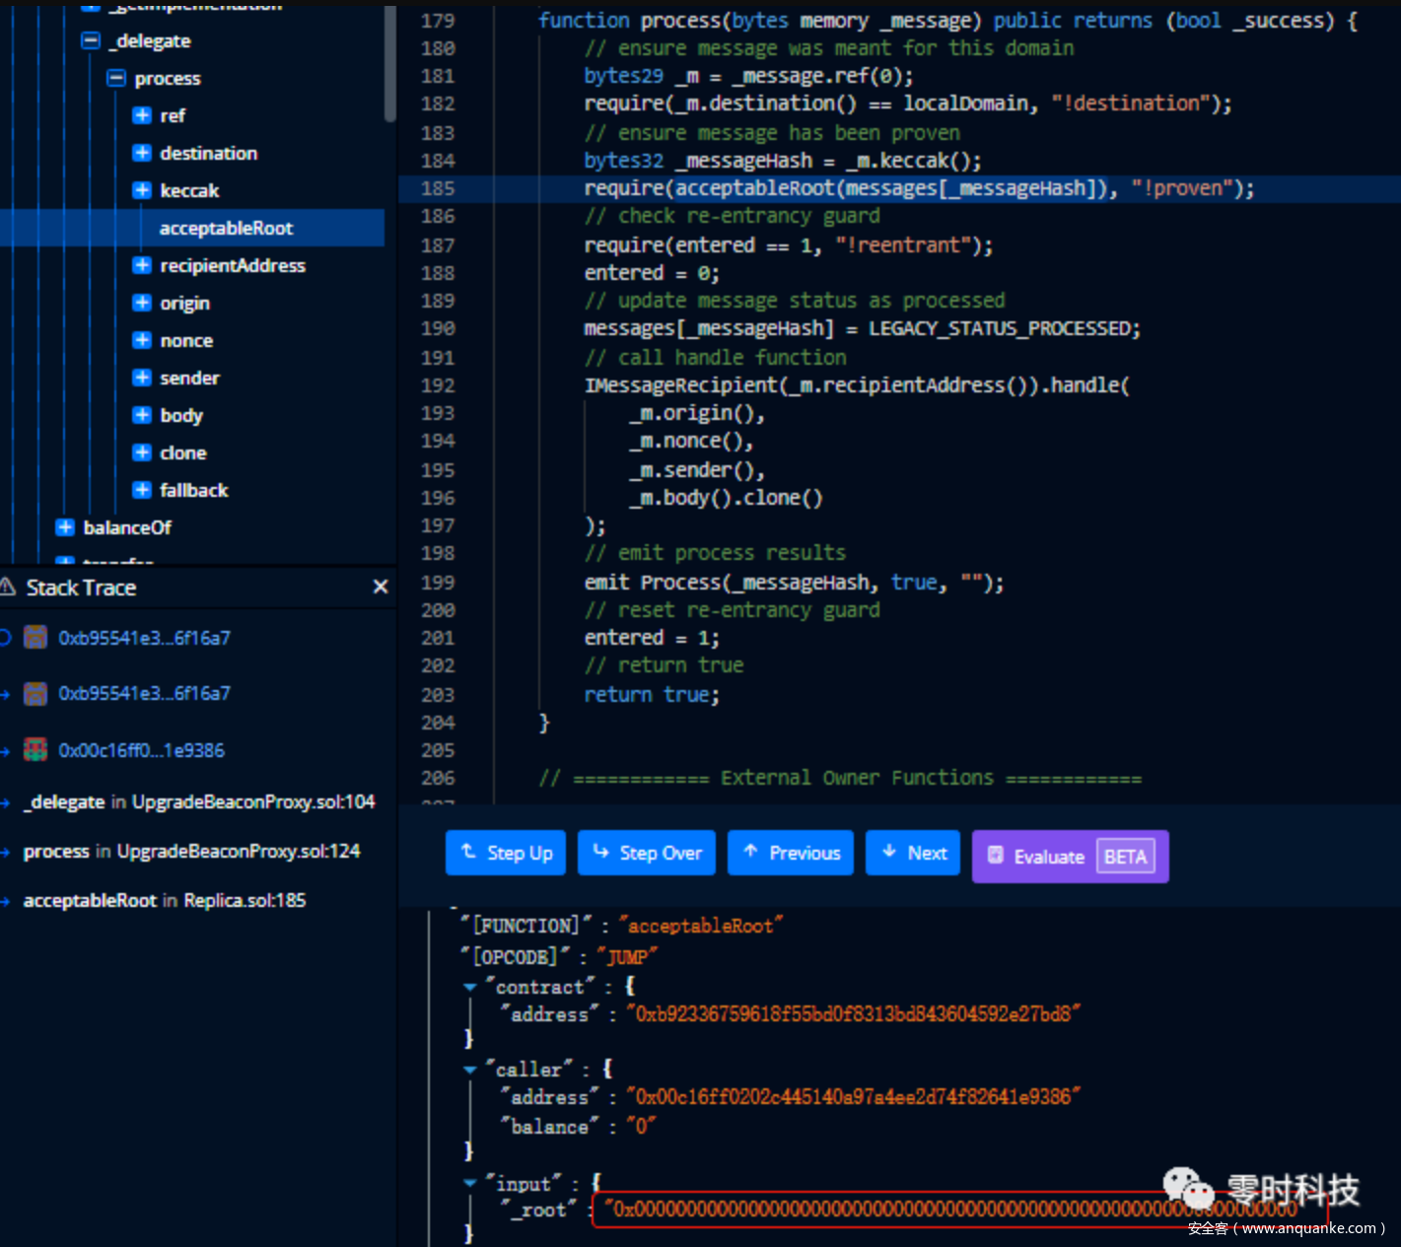Click the Stack Trace warning icon
The image size is (1401, 1247).
point(8,588)
